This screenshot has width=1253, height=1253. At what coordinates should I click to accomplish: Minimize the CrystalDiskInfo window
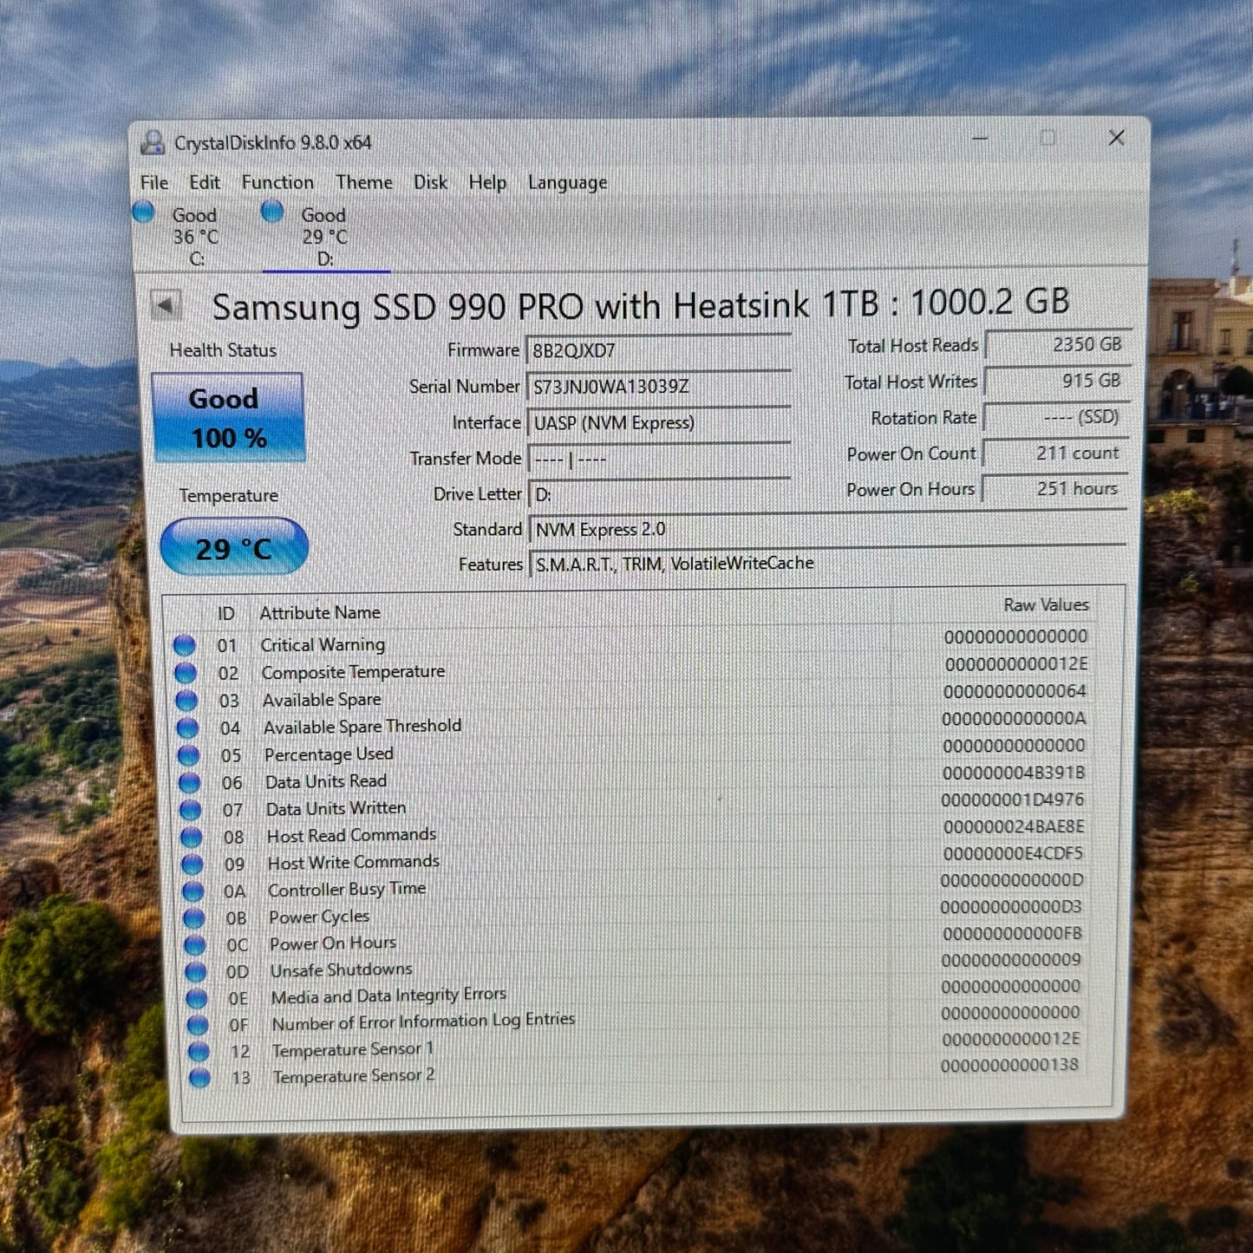981,138
